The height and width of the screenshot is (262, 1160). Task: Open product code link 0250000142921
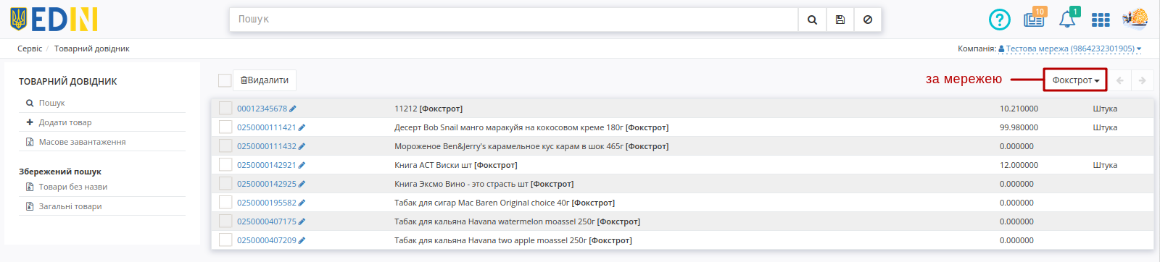[x=266, y=166]
